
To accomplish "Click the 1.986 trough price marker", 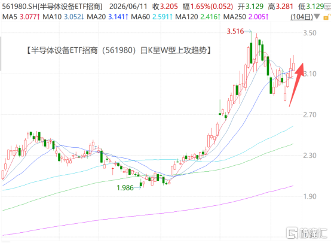I will click(x=125, y=188).
